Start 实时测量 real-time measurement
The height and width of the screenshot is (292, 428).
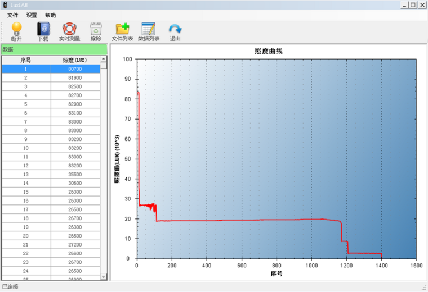tap(70, 31)
